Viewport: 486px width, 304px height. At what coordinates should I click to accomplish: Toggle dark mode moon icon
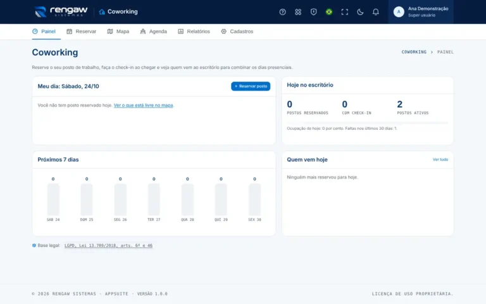click(360, 12)
